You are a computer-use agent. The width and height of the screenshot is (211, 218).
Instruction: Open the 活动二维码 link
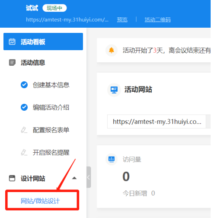[x=157, y=19]
